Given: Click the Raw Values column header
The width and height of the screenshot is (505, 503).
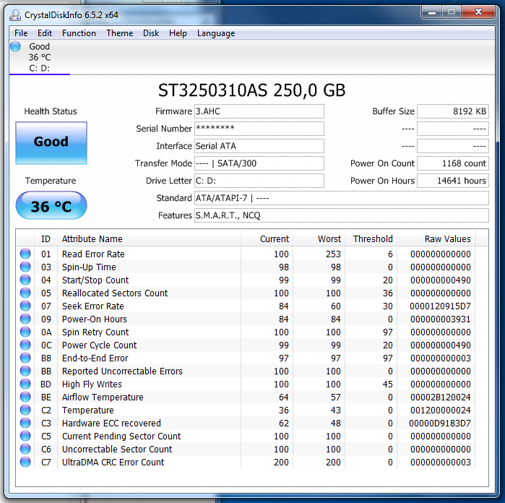Looking at the screenshot, I should coord(436,238).
